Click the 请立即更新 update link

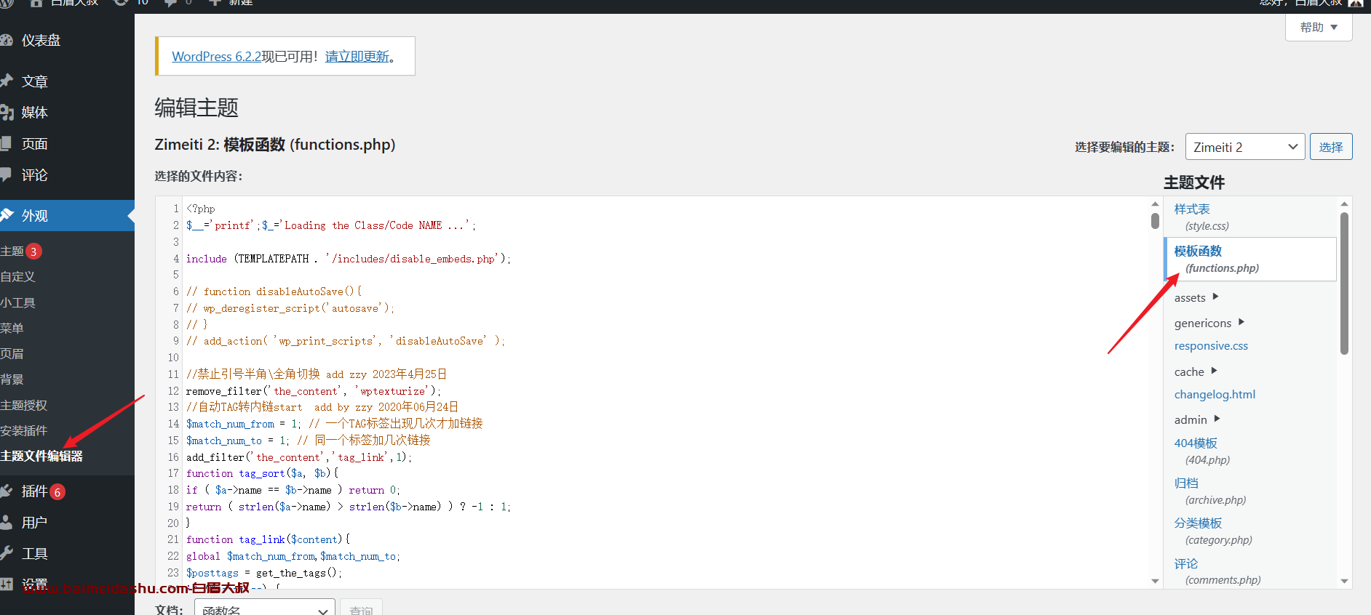click(357, 56)
